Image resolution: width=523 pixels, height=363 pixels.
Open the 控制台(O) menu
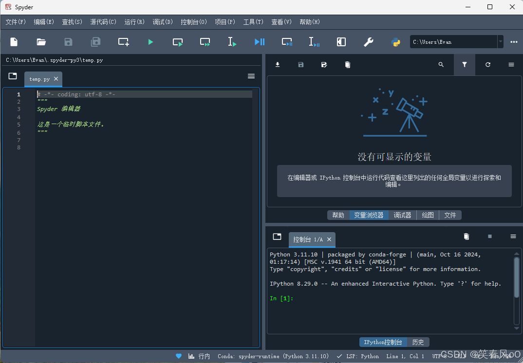(x=194, y=22)
